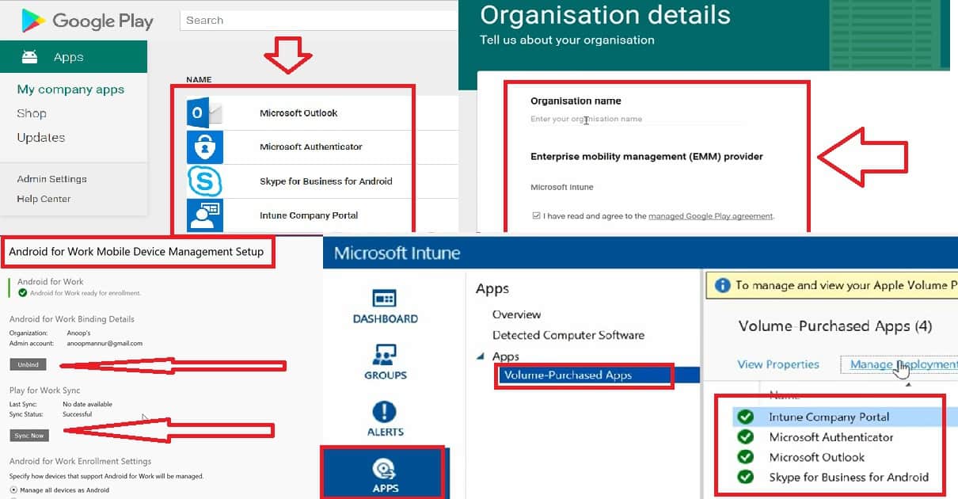Click the Microsoft Intune header title
The image size is (958, 499).
pyautogui.click(x=397, y=253)
